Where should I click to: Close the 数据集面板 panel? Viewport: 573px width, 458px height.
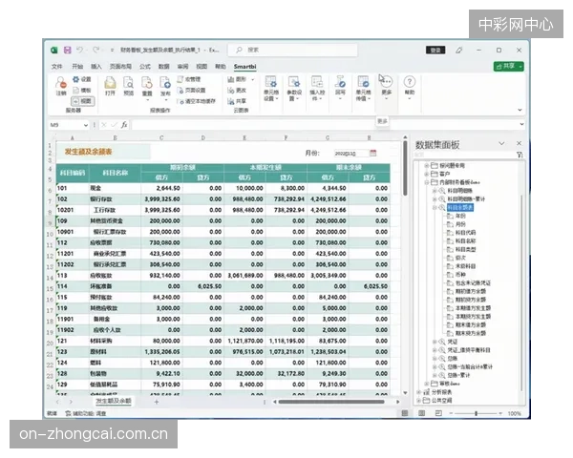(519, 143)
